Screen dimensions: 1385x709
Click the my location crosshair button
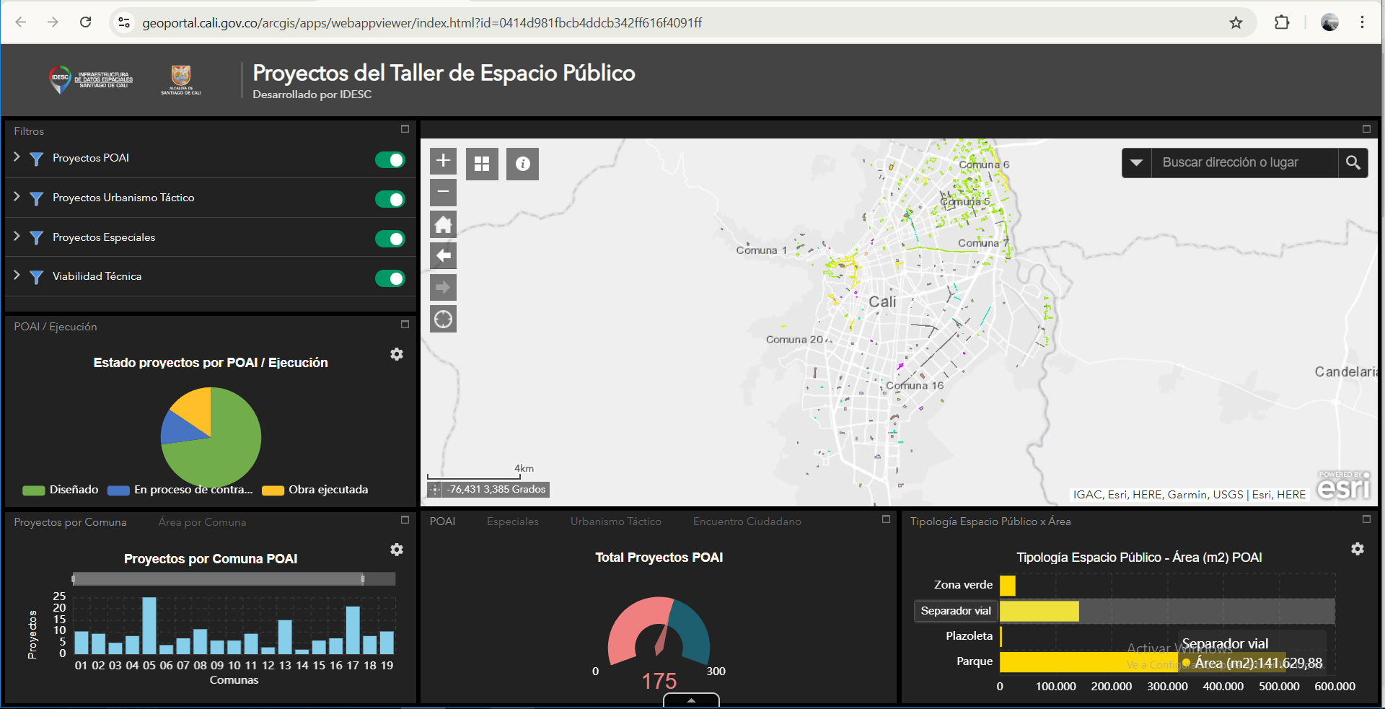443,319
